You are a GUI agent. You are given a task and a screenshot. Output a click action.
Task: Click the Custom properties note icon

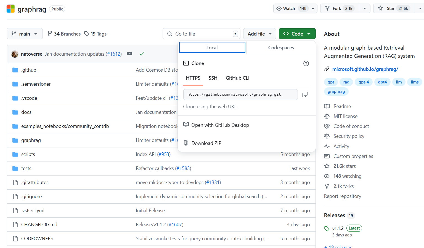[327, 156]
